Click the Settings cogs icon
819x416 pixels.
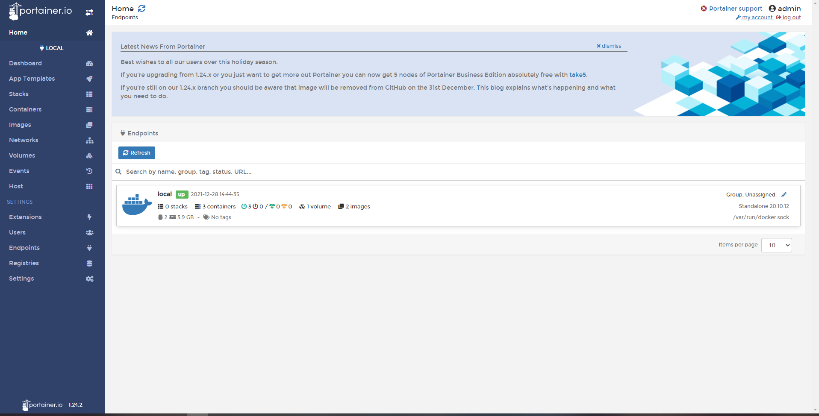pos(89,279)
